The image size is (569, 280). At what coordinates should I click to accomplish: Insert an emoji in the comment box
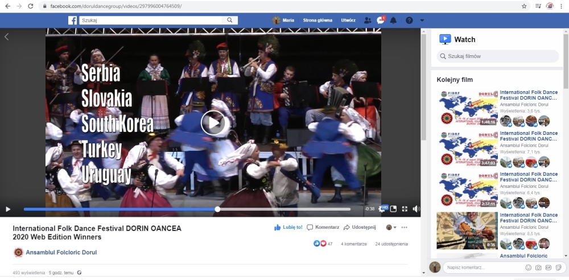click(x=528, y=267)
